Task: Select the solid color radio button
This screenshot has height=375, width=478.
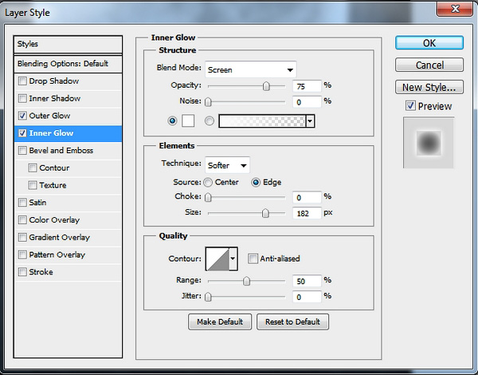Action: [x=172, y=121]
